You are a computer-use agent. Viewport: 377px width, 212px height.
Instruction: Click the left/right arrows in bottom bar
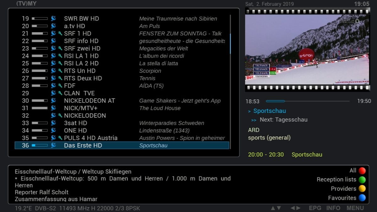pos(295,208)
